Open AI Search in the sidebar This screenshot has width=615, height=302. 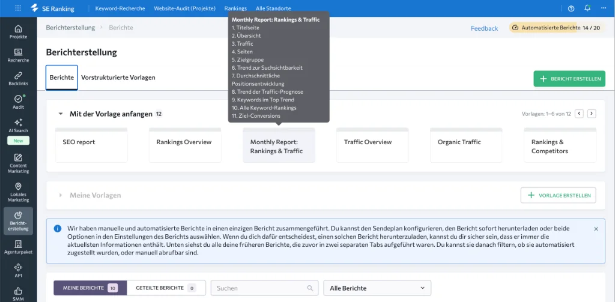coord(19,126)
